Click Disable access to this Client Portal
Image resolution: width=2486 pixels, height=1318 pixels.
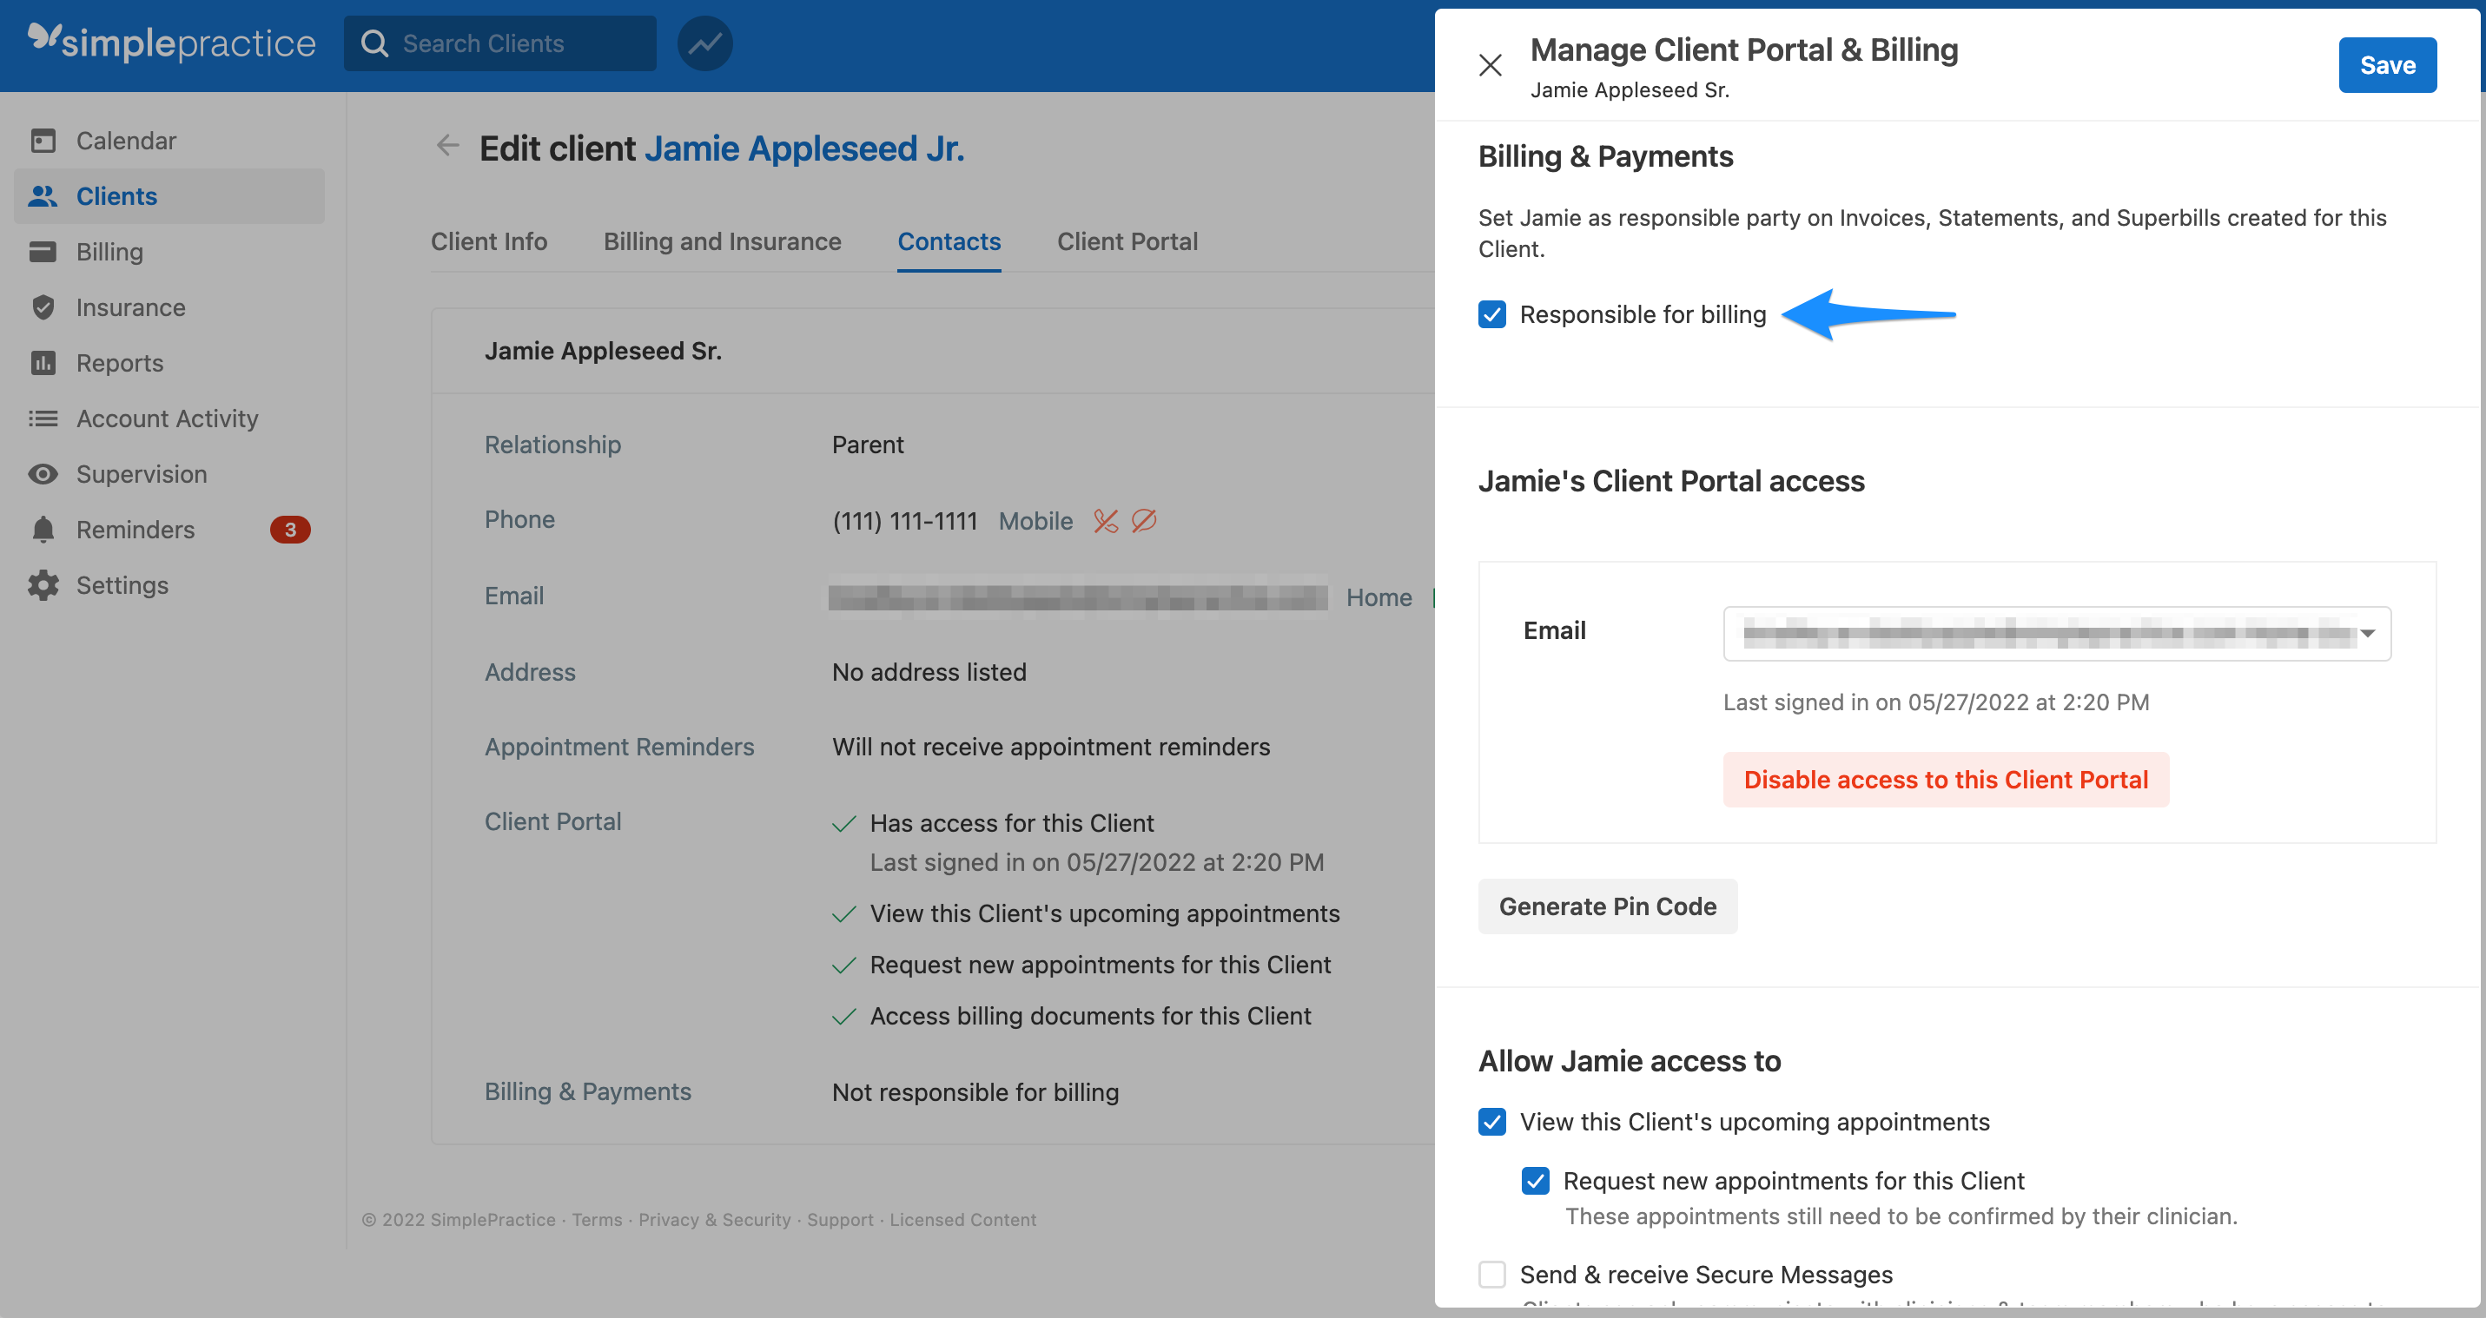pos(1945,780)
